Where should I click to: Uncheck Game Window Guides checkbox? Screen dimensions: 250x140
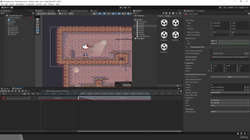tap(211, 79)
